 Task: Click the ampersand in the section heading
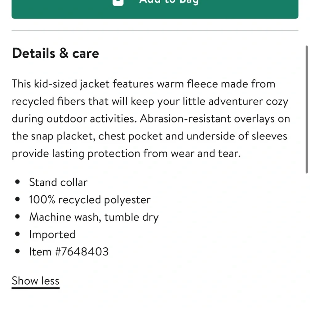64,53
